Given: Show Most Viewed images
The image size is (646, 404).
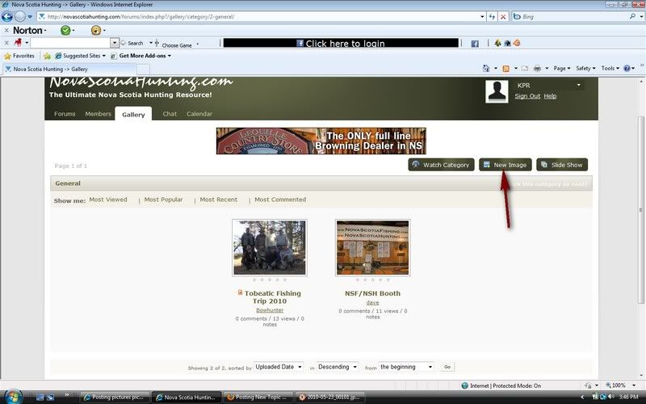Looking at the screenshot, I should [108, 200].
